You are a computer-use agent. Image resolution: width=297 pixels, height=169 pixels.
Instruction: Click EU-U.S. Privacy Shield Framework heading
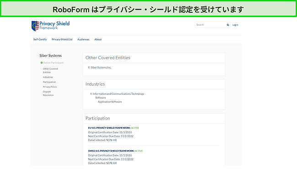pyautogui.click(x=109, y=128)
